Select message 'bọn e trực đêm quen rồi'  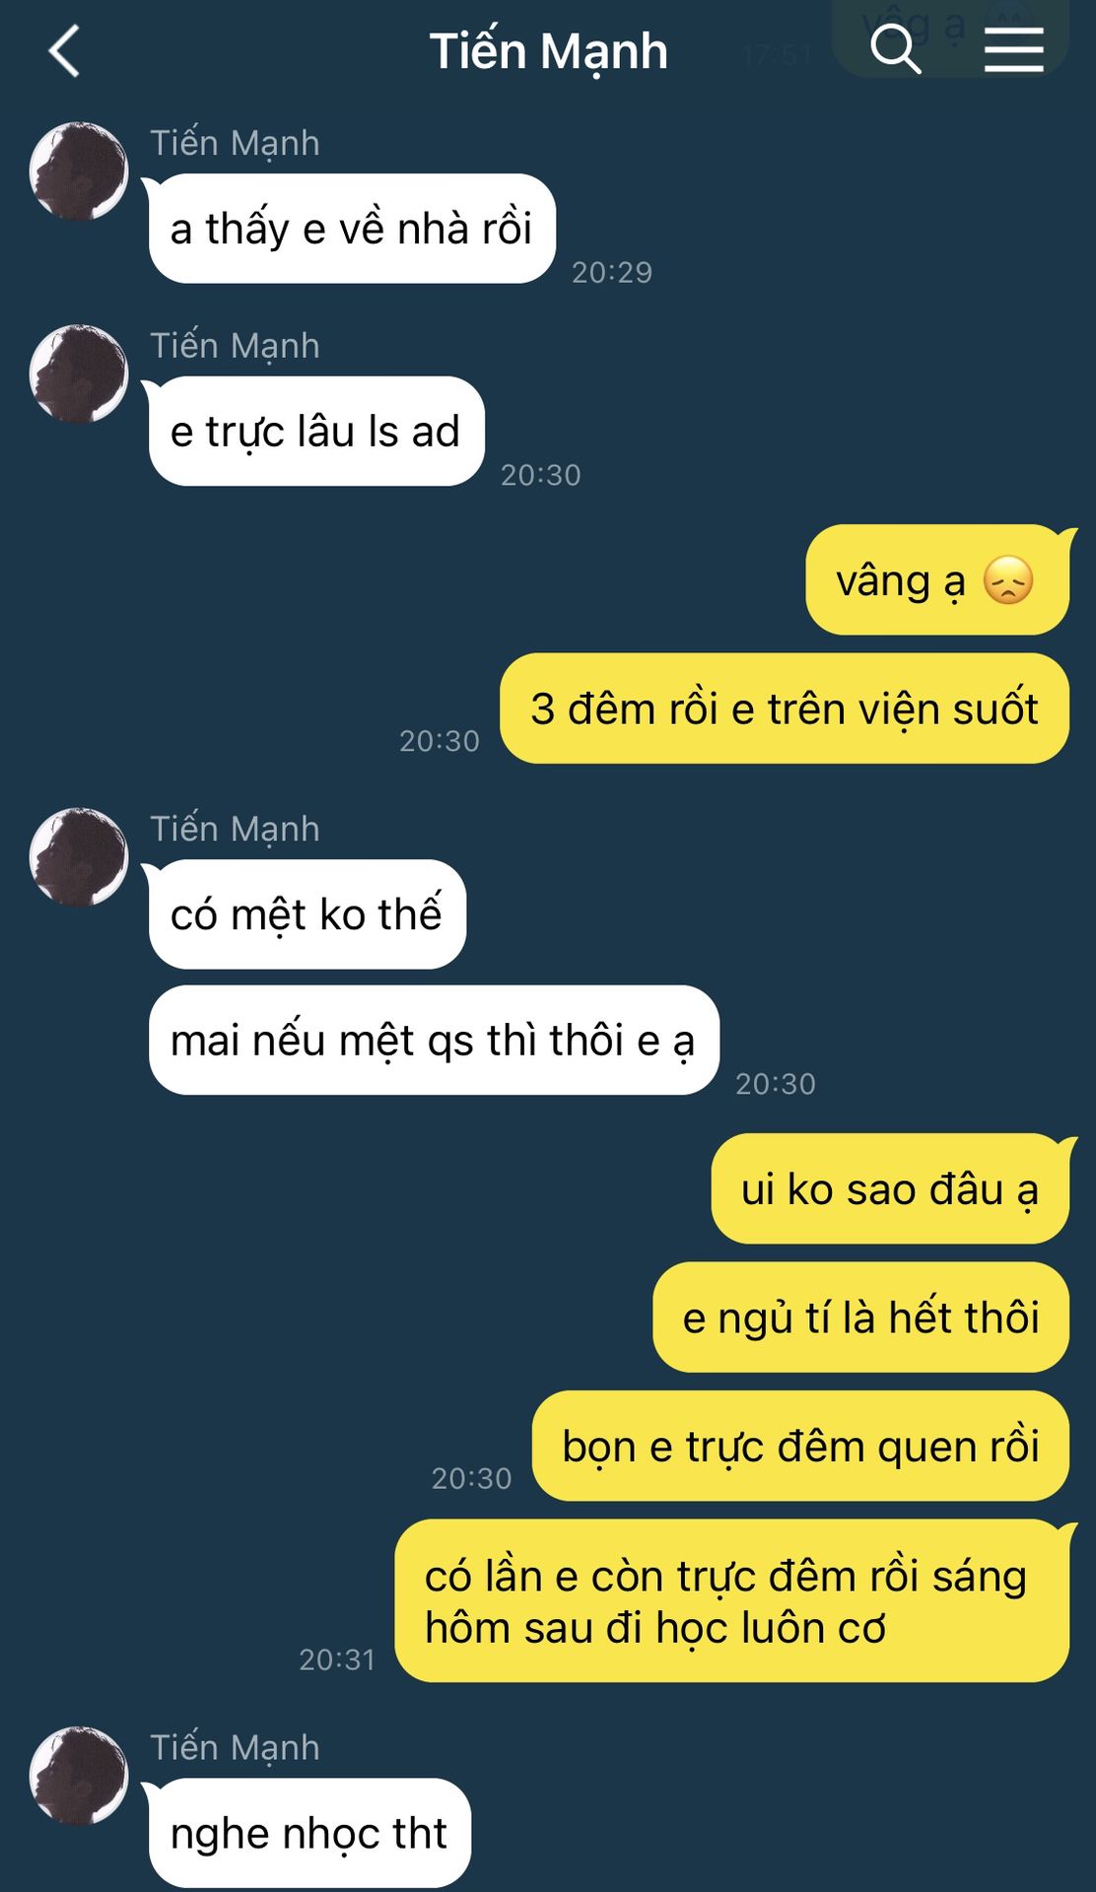(x=800, y=1446)
